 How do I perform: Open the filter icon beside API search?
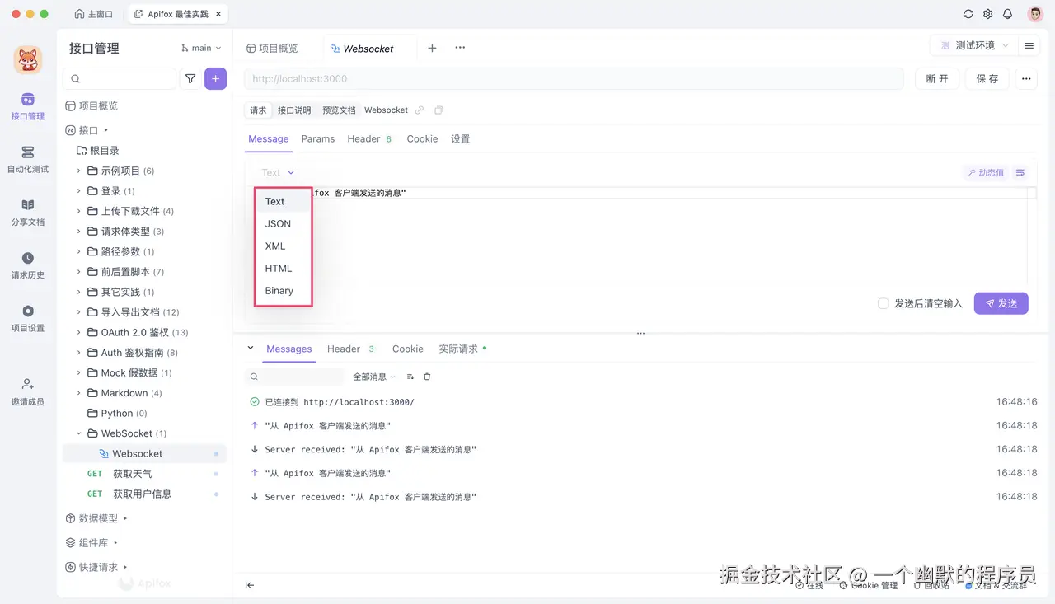pyautogui.click(x=190, y=78)
